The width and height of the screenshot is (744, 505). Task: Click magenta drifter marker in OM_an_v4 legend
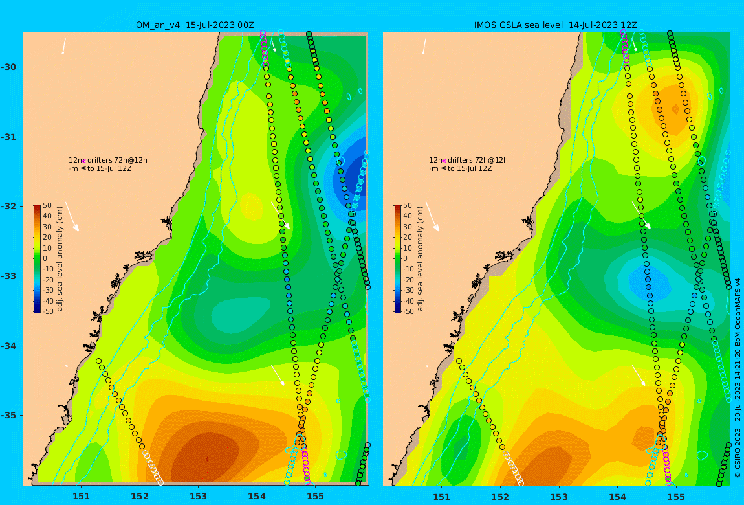[x=83, y=161]
